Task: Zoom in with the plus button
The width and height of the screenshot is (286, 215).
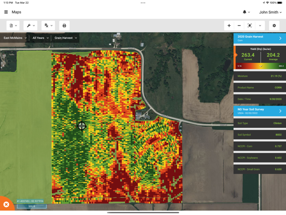Action: 229,25
